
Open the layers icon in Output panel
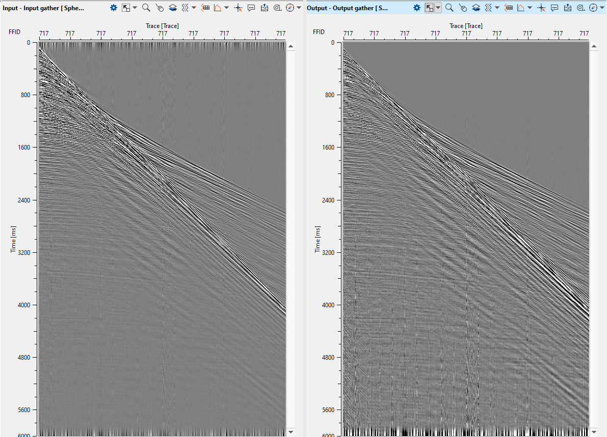pos(476,8)
